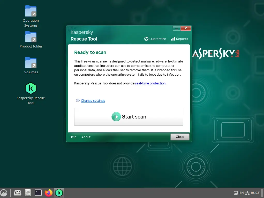
Task: Open the Reports section
Action: 179,39
